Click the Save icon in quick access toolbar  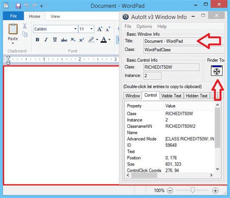point(18,6)
